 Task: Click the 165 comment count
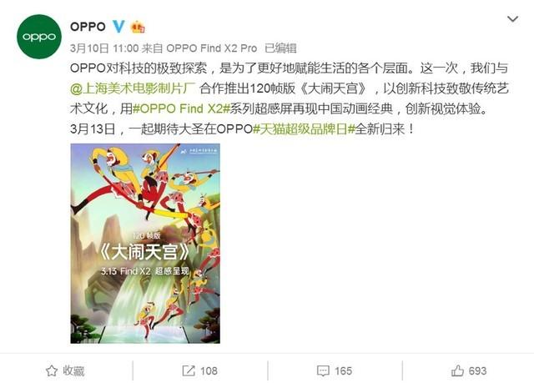click(x=343, y=370)
